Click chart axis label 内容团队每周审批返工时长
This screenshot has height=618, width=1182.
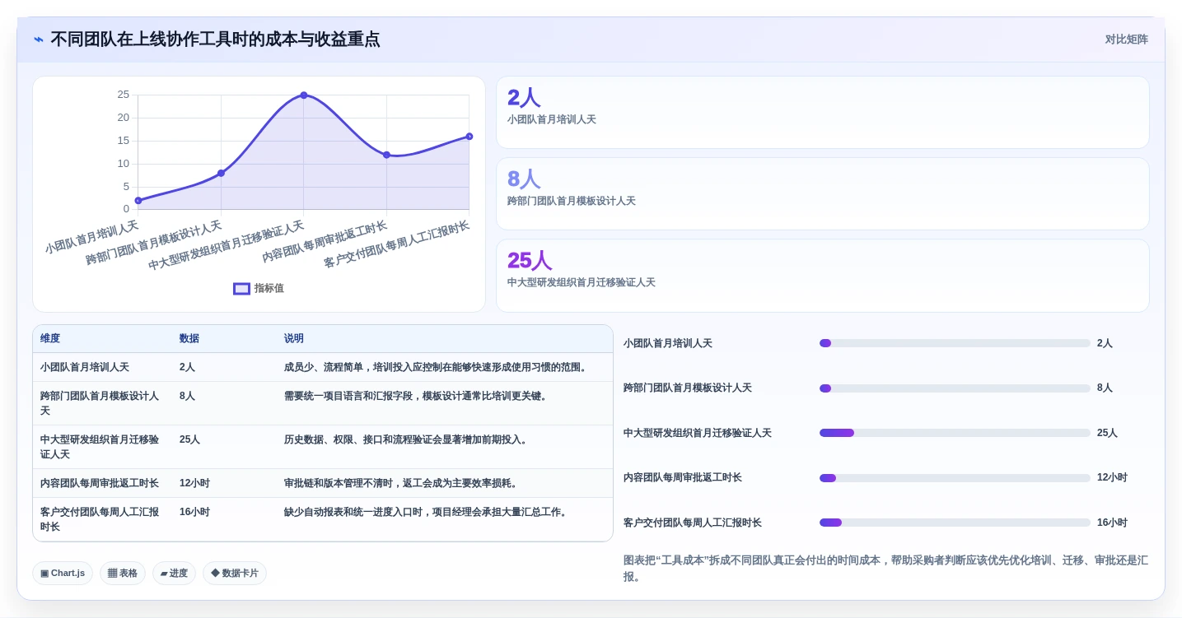[x=325, y=242]
